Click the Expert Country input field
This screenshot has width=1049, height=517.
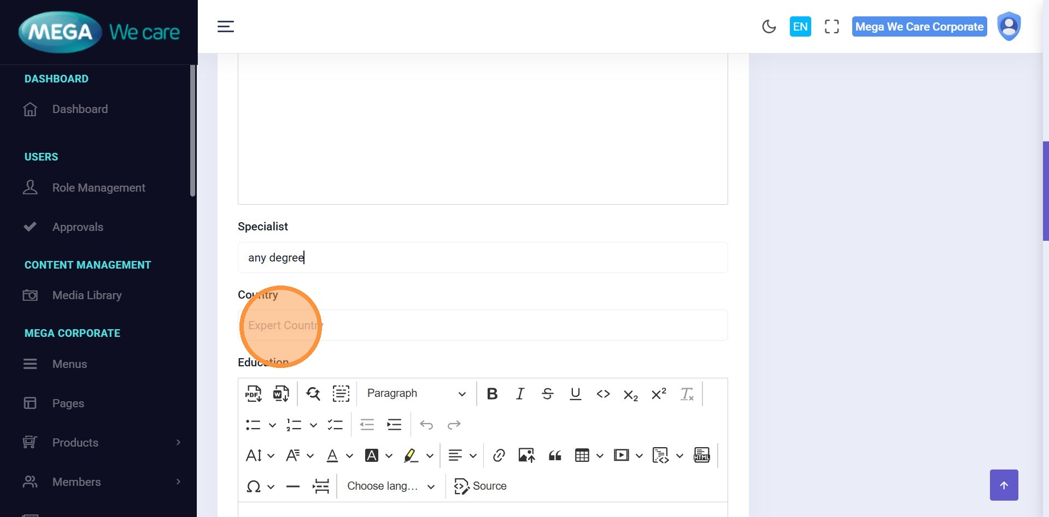[483, 325]
